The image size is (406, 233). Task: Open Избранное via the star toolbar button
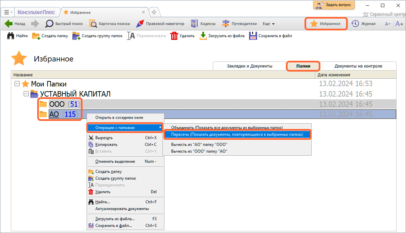click(326, 24)
